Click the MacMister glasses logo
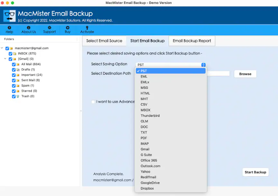Image resolution: width=278 pixels, height=196 pixels. tap(10, 16)
